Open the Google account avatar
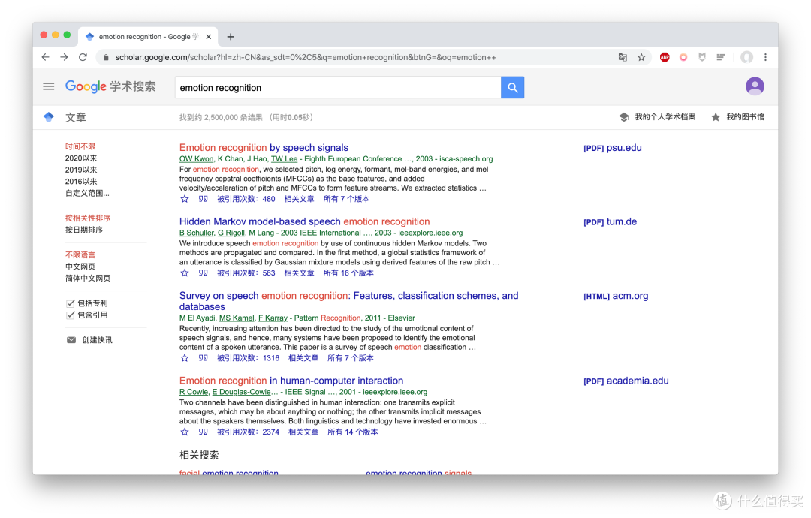The height and width of the screenshot is (518, 811). pyautogui.click(x=755, y=86)
